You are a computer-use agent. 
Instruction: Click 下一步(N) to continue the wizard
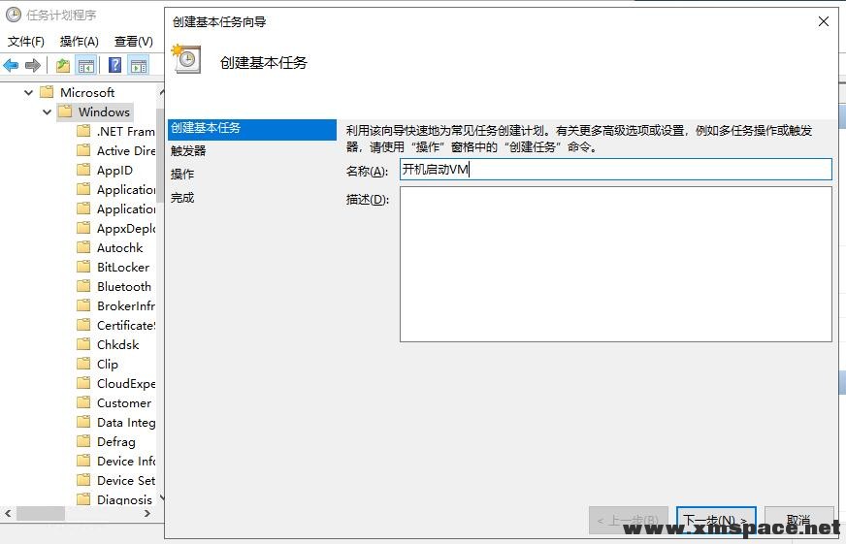717,520
